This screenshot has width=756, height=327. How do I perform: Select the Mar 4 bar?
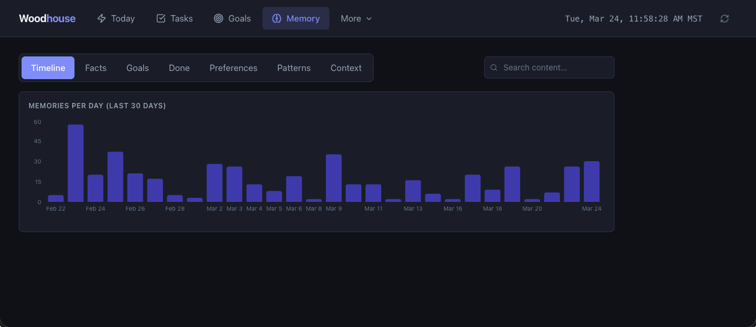point(254,193)
